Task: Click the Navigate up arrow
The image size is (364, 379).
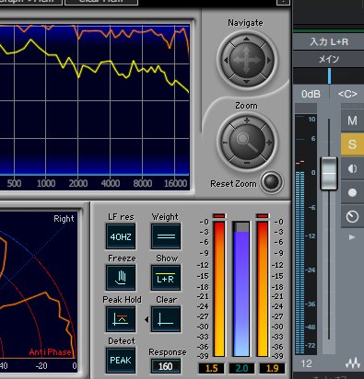Action: pos(246,39)
